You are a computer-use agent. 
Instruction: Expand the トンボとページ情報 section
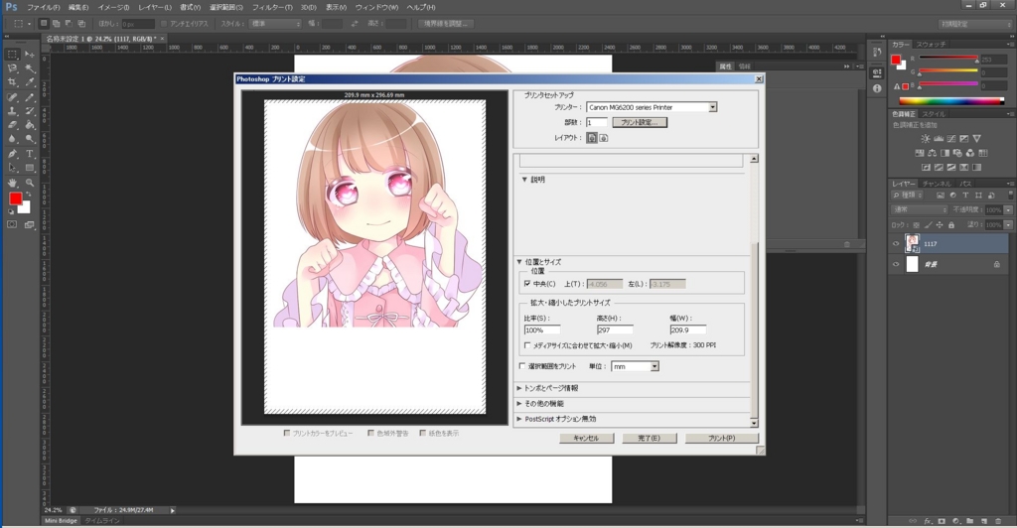tap(519, 388)
